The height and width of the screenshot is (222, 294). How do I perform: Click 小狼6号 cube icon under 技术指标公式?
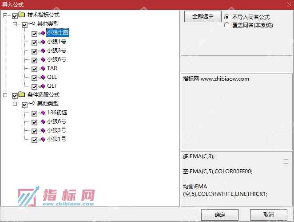tap(43, 59)
